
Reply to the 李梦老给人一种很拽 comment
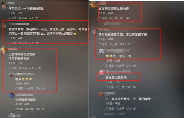click(x=13, y=18)
